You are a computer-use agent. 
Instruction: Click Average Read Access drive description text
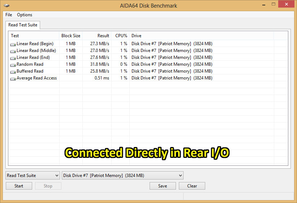[x=172, y=78]
